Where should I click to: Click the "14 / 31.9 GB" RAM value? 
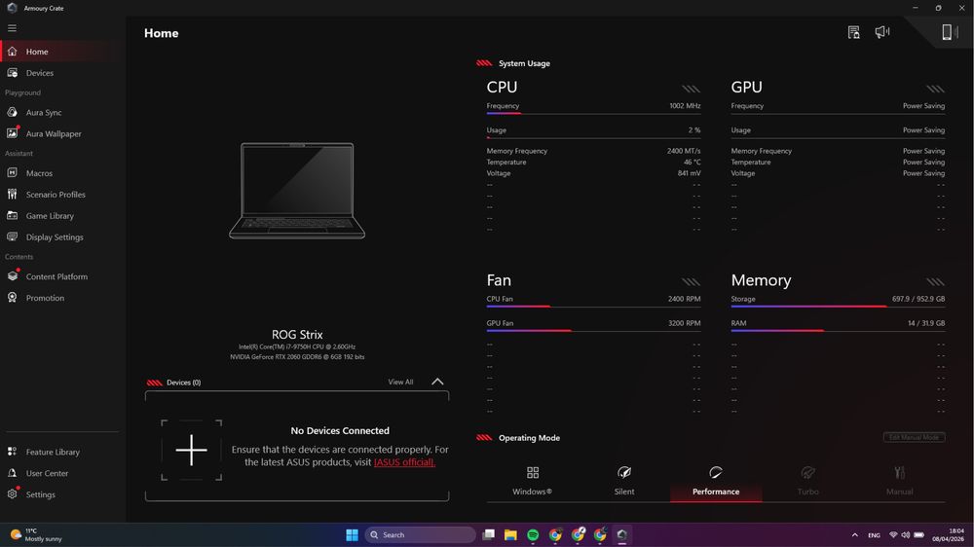(x=926, y=323)
